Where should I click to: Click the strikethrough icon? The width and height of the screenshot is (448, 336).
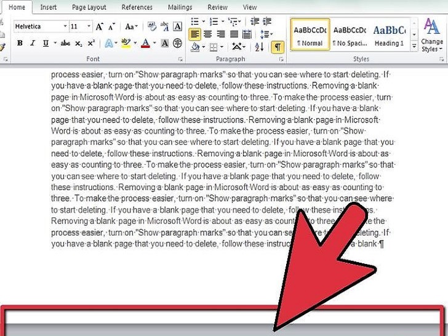(x=65, y=43)
